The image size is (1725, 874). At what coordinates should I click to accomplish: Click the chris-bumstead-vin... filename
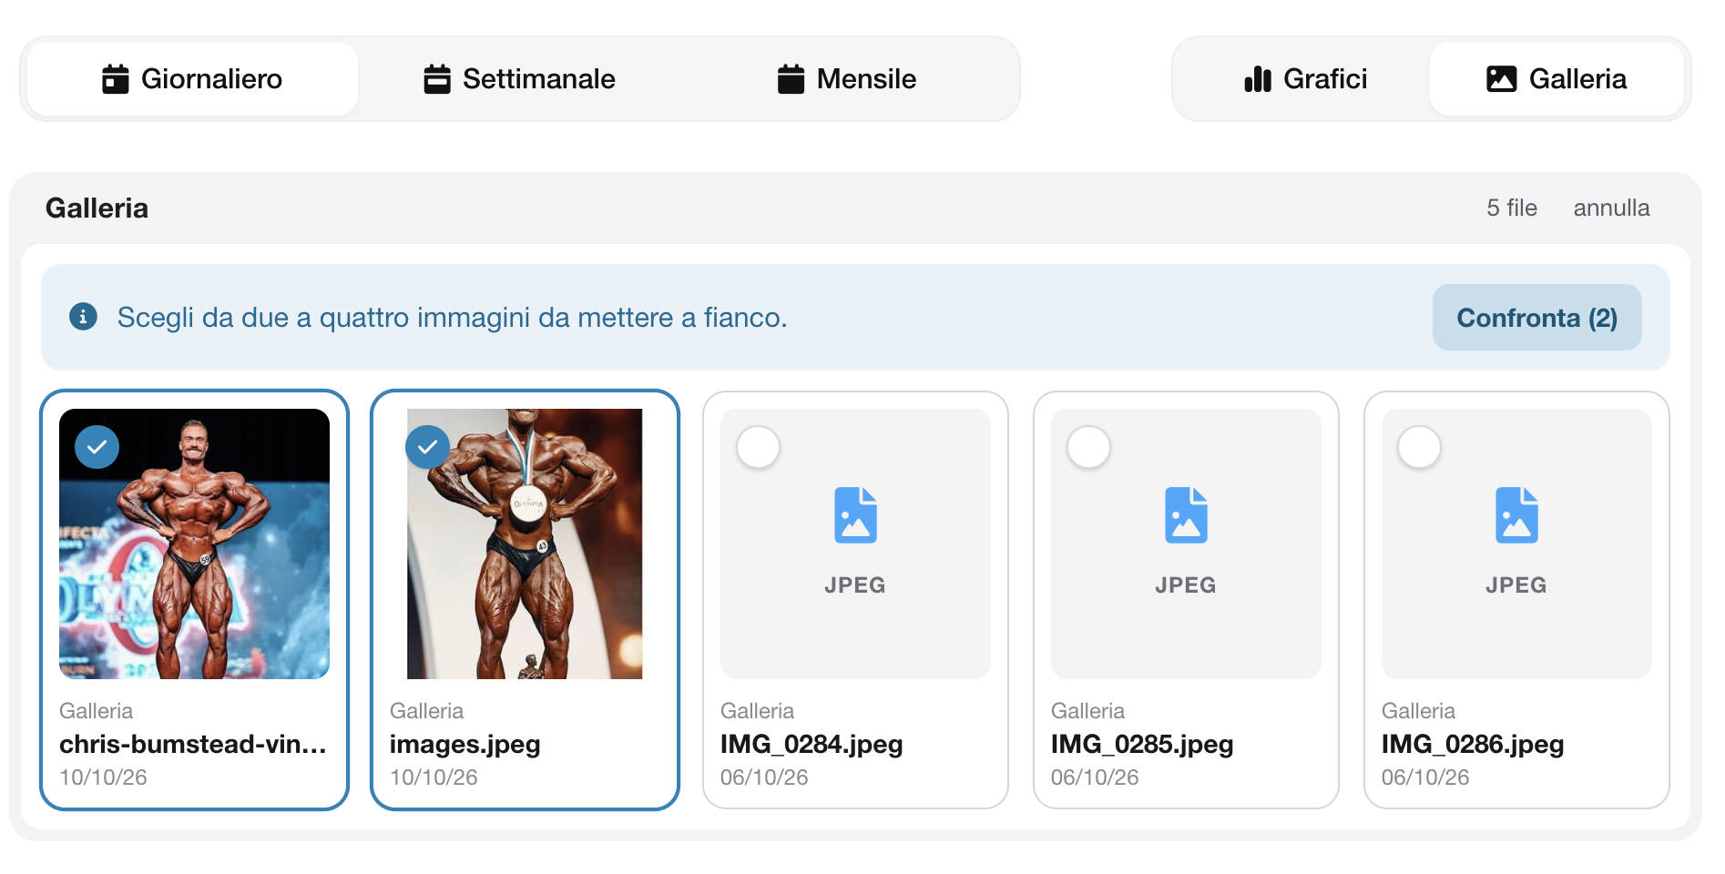[193, 744]
